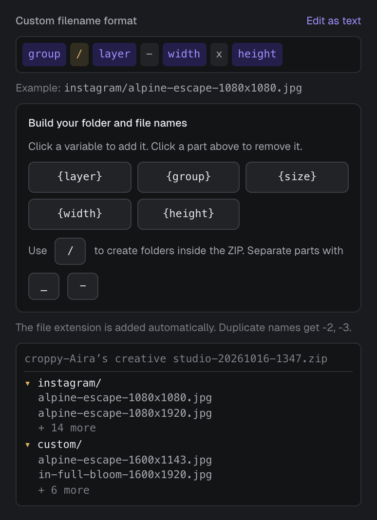Select the custom/ folder name

pyautogui.click(x=60, y=445)
